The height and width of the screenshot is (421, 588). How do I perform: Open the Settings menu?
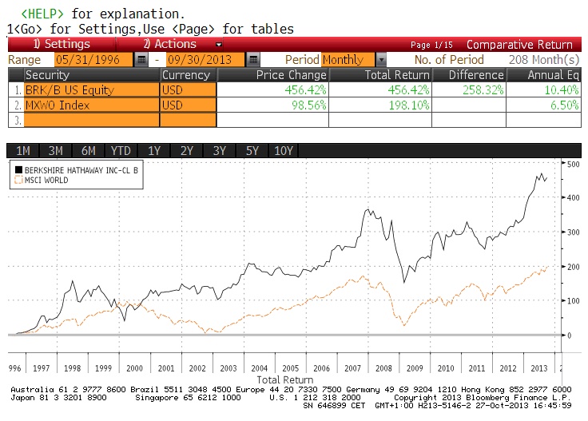tap(62, 44)
